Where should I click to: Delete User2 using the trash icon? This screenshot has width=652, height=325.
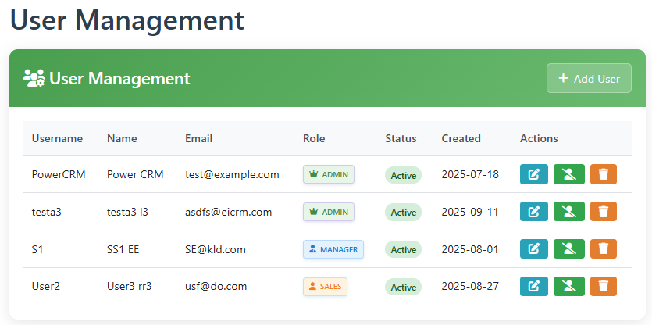[604, 287]
